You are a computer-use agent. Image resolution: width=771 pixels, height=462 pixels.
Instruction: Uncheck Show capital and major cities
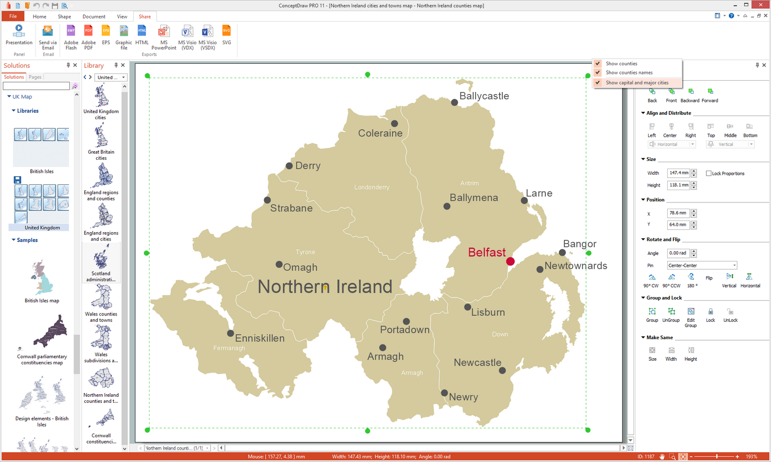[x=637, y=83]
